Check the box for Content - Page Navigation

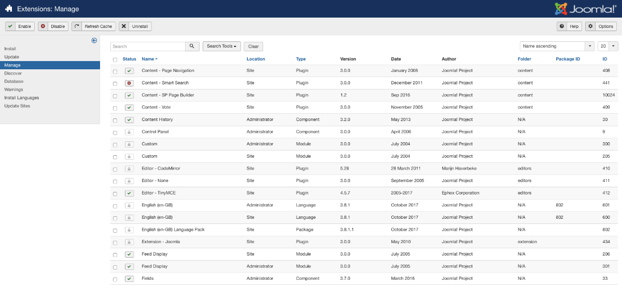point(115,71)
